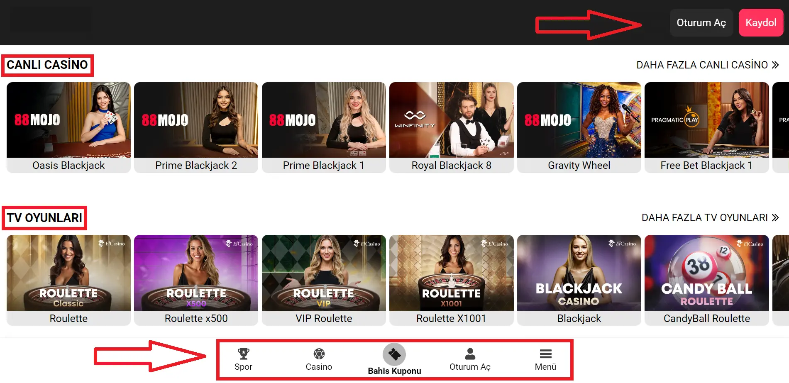Open the Menü hamburger icon
This screenshot has height=383, width=789.
click(545, 354)
